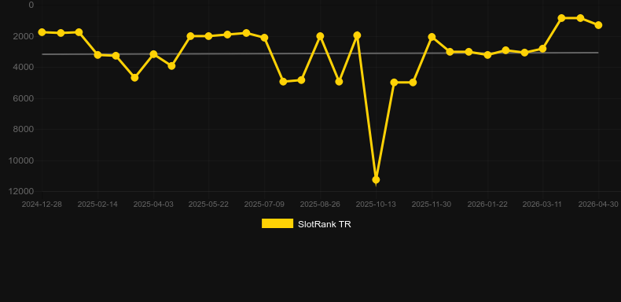
Task: Click the y-axis label 8000
Action: coord(24,129)
